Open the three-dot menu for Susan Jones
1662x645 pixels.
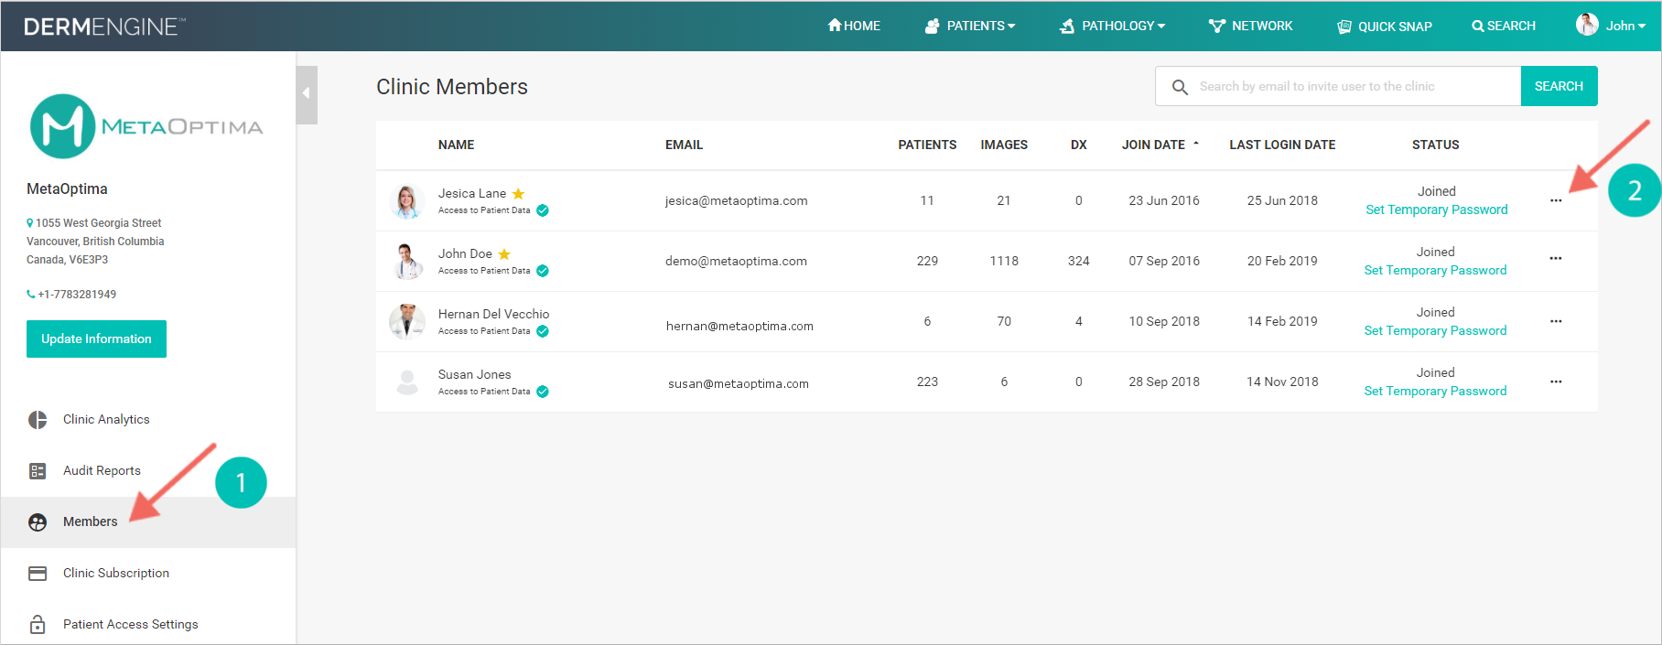pyautogui.click(x=1556, y=382)
